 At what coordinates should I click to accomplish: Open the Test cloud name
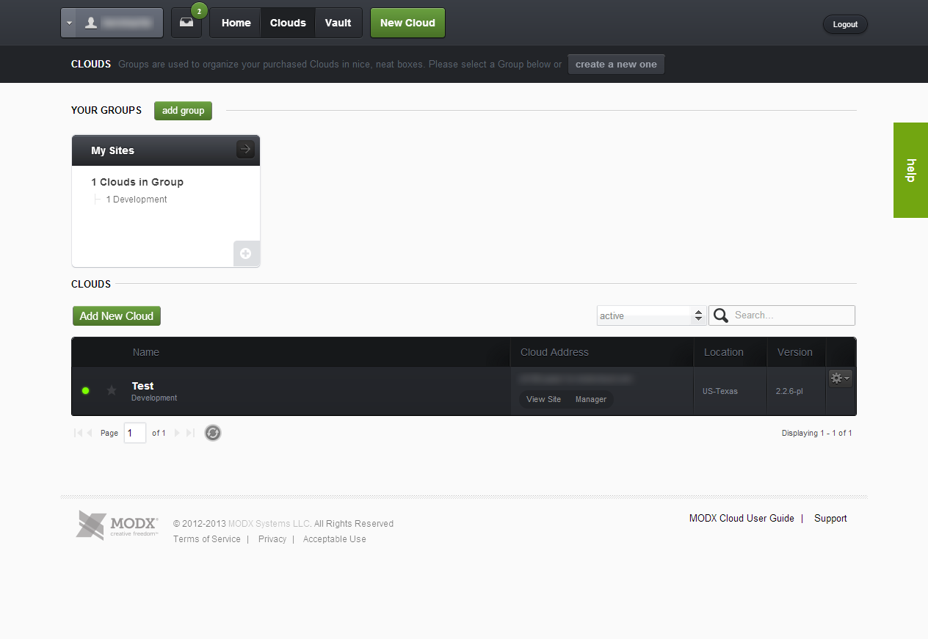coord(143,386)
